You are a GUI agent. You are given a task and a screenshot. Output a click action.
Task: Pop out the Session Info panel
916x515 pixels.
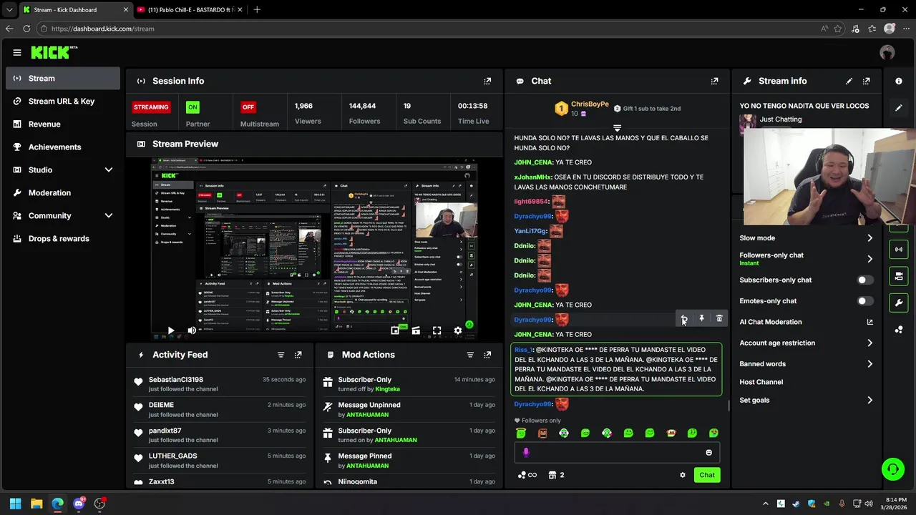click(487, 82)
